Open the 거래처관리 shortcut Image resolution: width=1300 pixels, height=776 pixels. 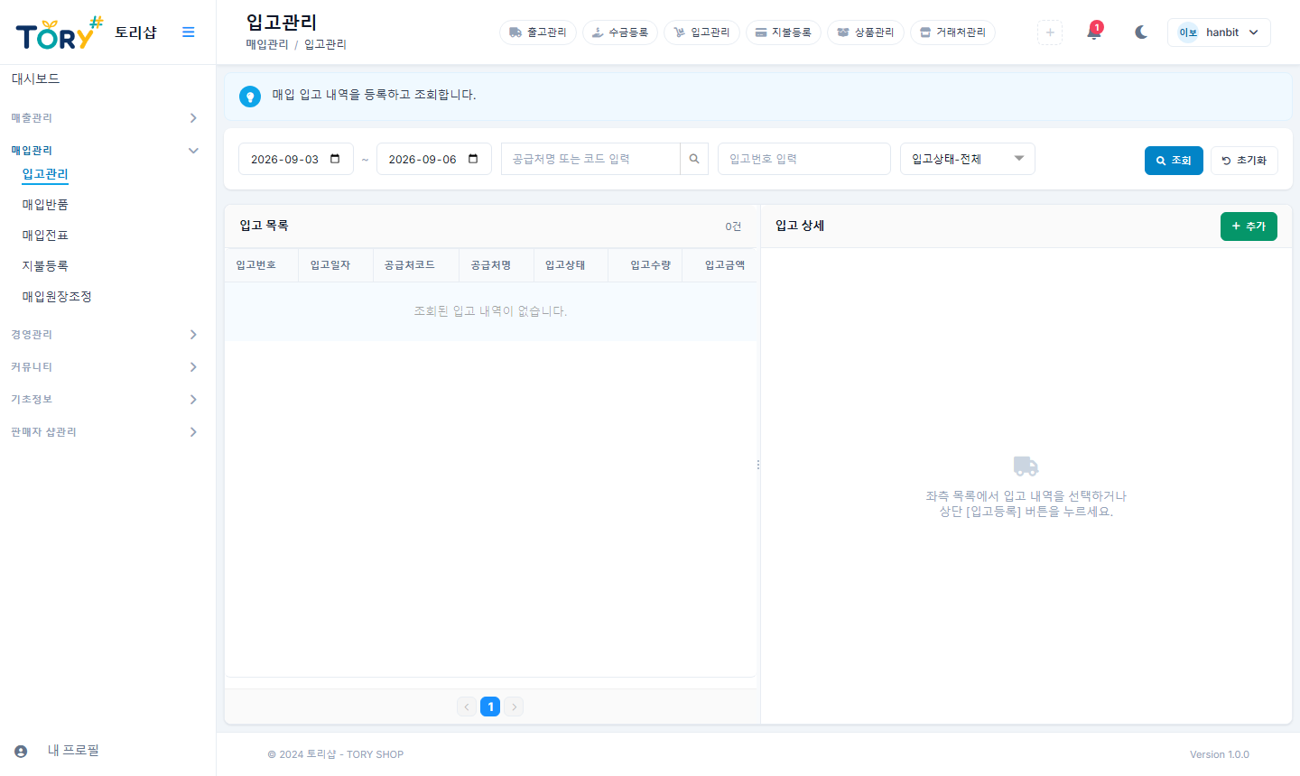point(953,32)
